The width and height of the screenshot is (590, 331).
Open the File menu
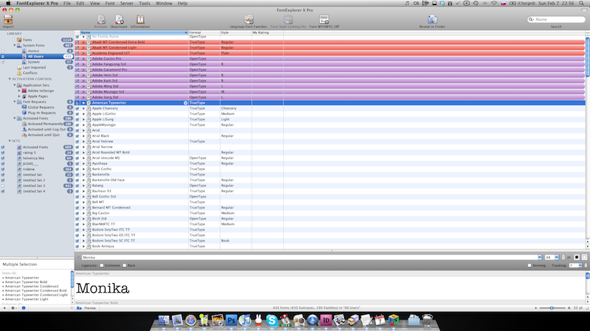click(x=67, y=3)
